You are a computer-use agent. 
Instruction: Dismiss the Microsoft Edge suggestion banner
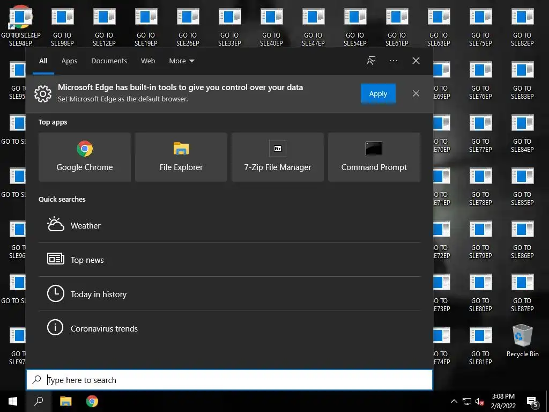coord(416,93)
